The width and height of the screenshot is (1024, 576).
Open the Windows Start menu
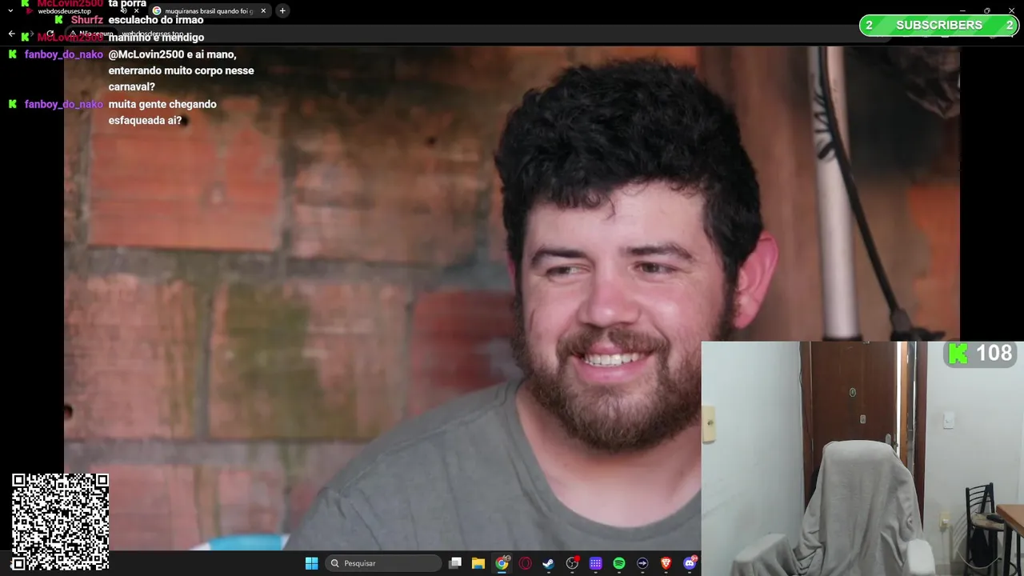coord(311,563)
